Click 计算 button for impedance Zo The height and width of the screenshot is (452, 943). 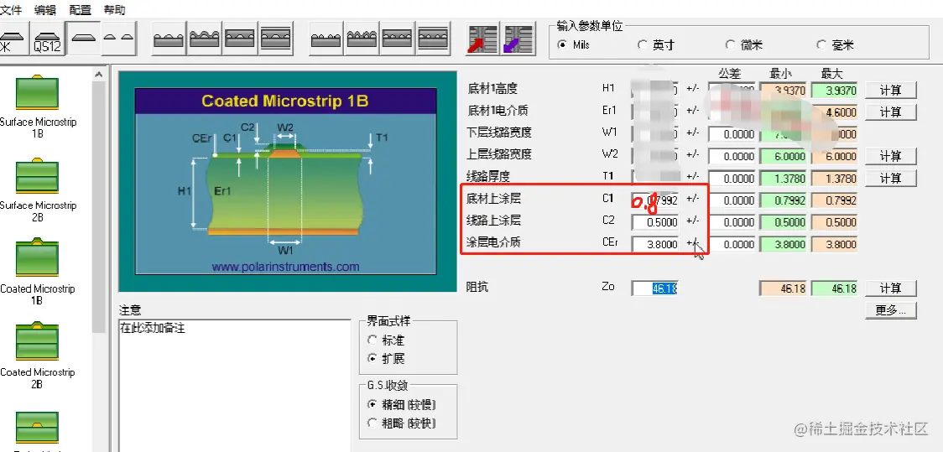tap(891, 288)
